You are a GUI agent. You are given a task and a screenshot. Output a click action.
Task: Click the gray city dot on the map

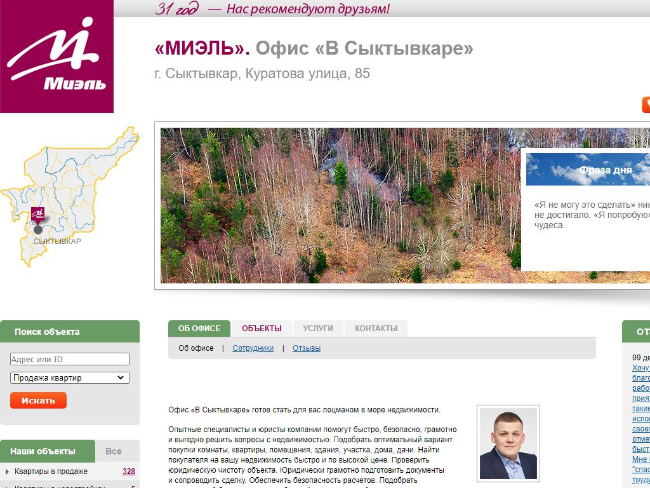(37, 229)
